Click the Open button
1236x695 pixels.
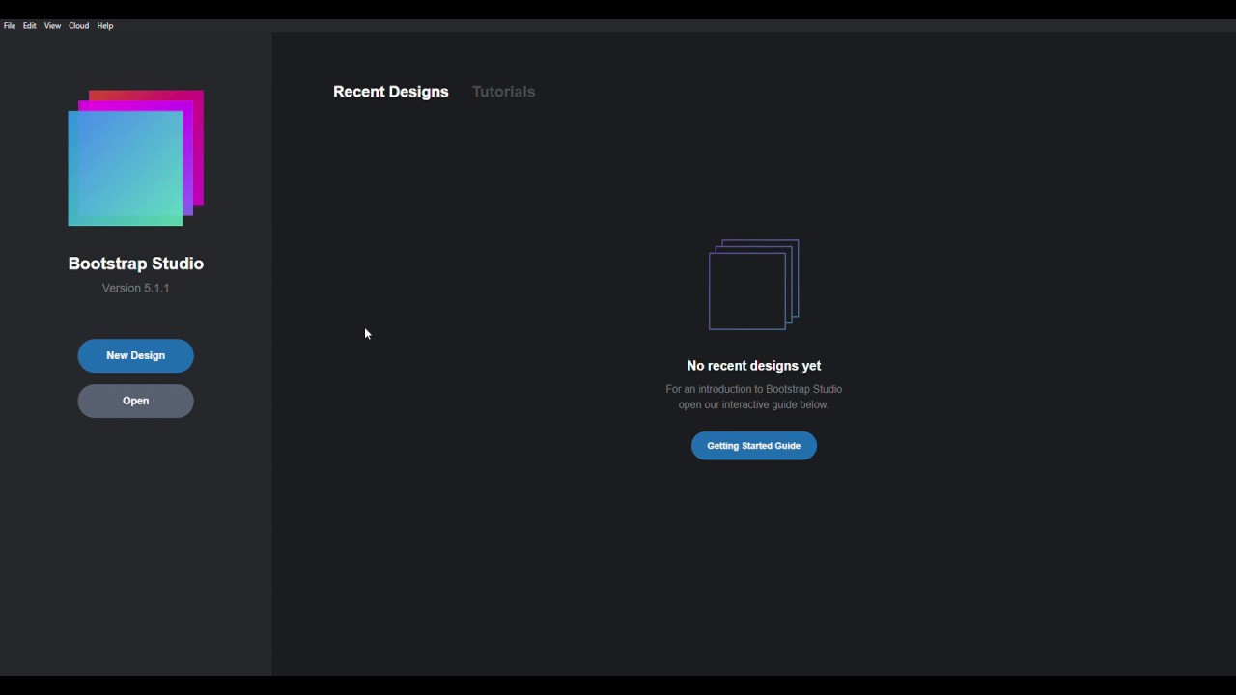135,401
